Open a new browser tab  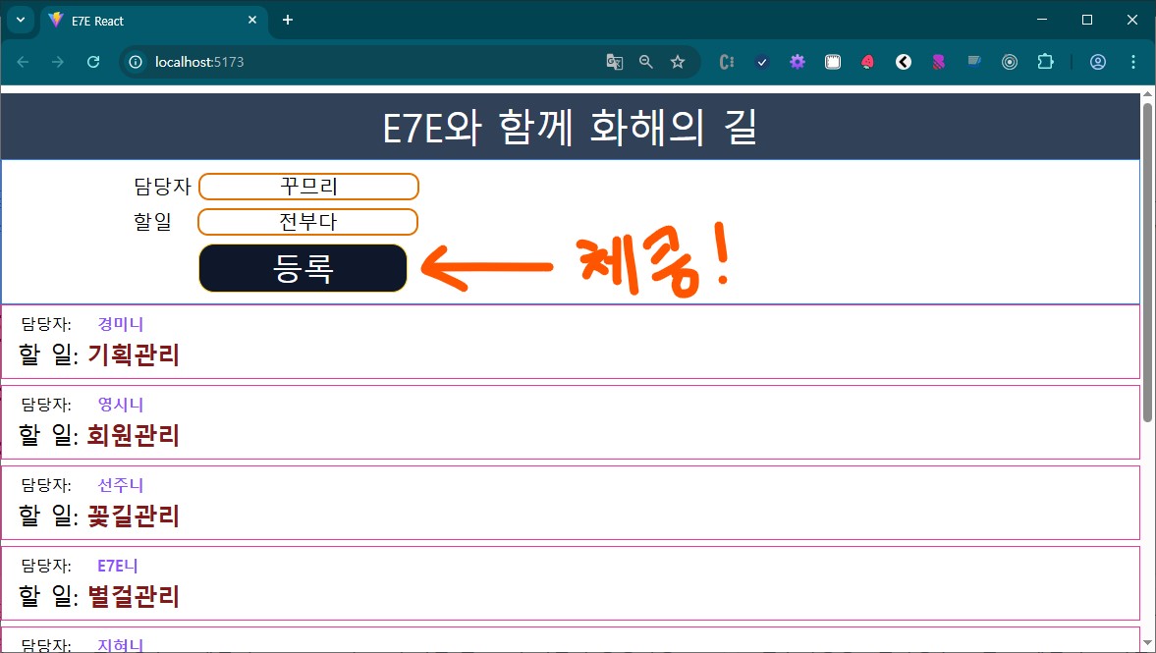288,20
